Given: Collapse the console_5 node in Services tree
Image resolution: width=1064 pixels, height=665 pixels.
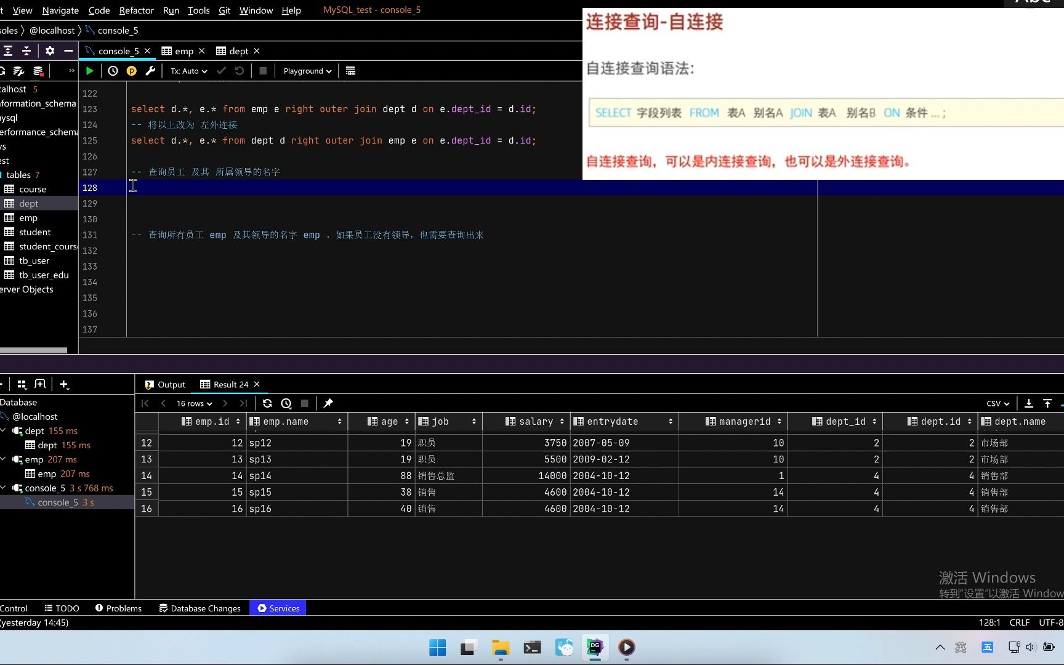Looking at the screenshot, I should (4, 488).
